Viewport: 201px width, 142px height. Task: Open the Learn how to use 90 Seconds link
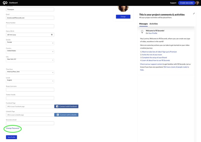(x=156, y=60)
